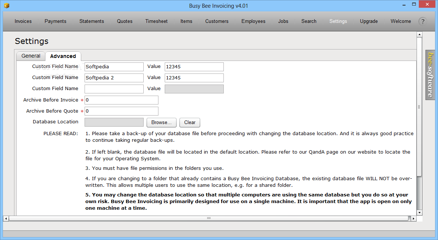Open the Statements section
The height and width of the screenshot is (240, 438).
[92, 21]
